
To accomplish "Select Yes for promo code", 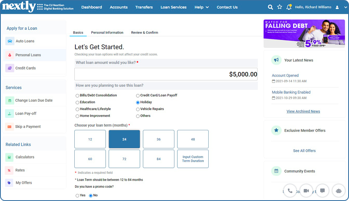I will 77,196.
